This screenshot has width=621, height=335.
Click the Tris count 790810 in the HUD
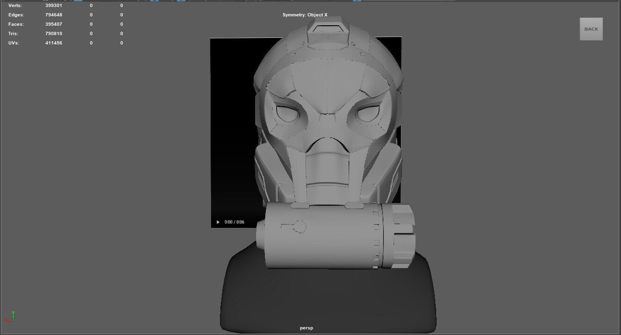click(53, 33)
